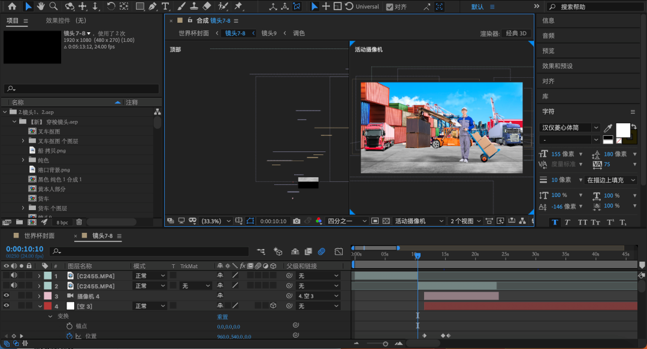Enable motion blur switch in timeline
Screen dimensions: 647x349
321,251
